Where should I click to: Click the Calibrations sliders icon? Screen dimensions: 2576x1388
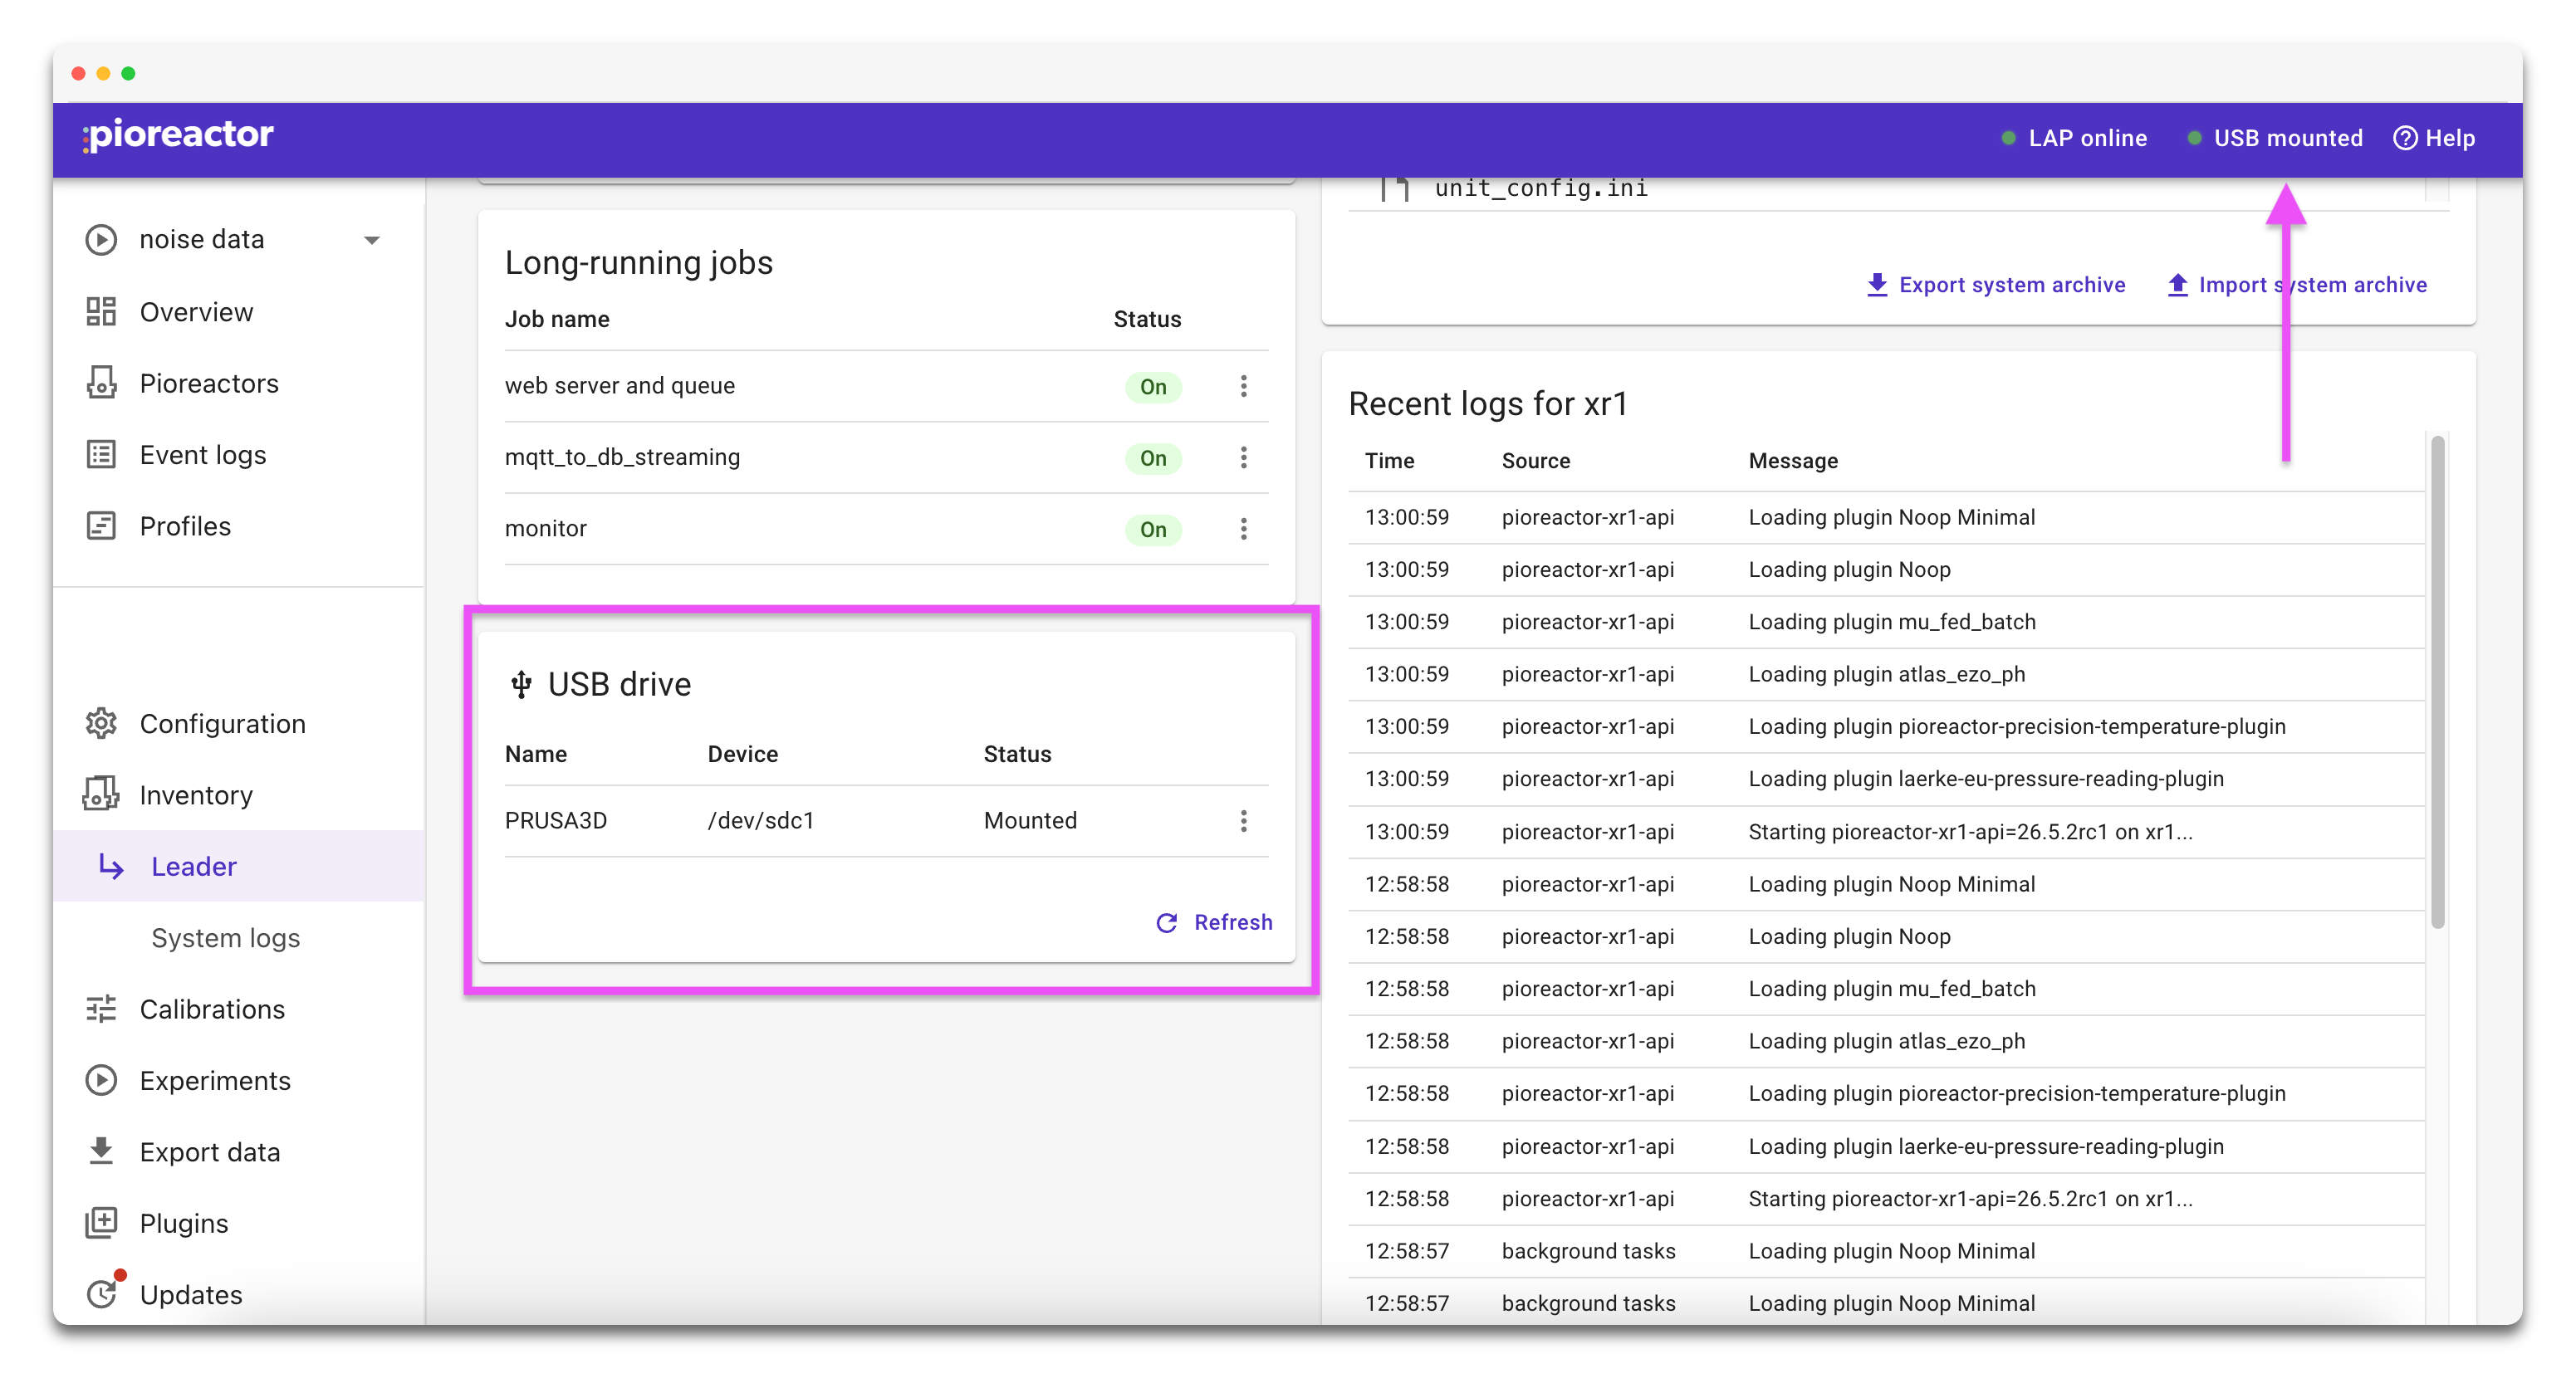(x=101, y=1009)
